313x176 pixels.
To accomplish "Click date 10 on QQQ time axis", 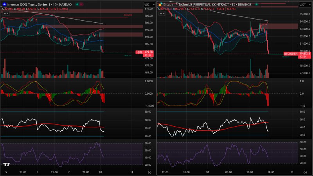I will click(101, 172).
